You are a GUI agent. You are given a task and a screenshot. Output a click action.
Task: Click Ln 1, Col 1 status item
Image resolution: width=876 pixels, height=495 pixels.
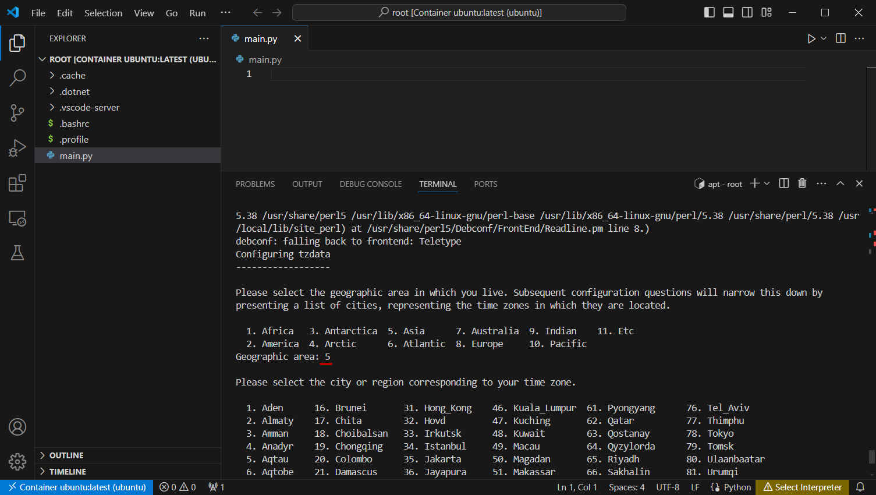577,487
